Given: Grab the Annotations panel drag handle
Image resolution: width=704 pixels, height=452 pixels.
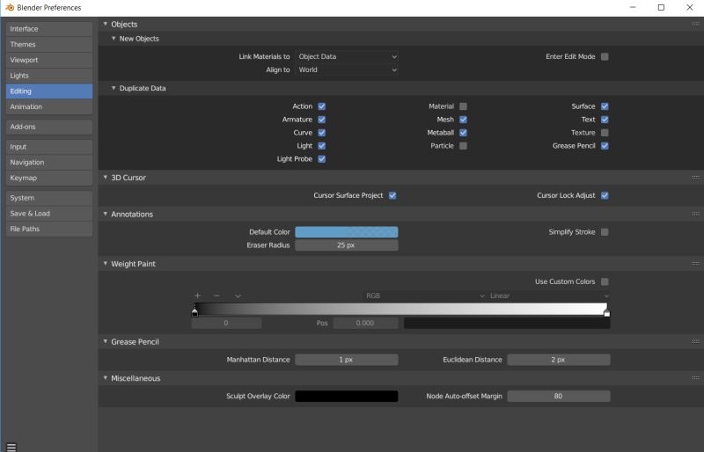Looking at the screenshot, I should (695, 214).
